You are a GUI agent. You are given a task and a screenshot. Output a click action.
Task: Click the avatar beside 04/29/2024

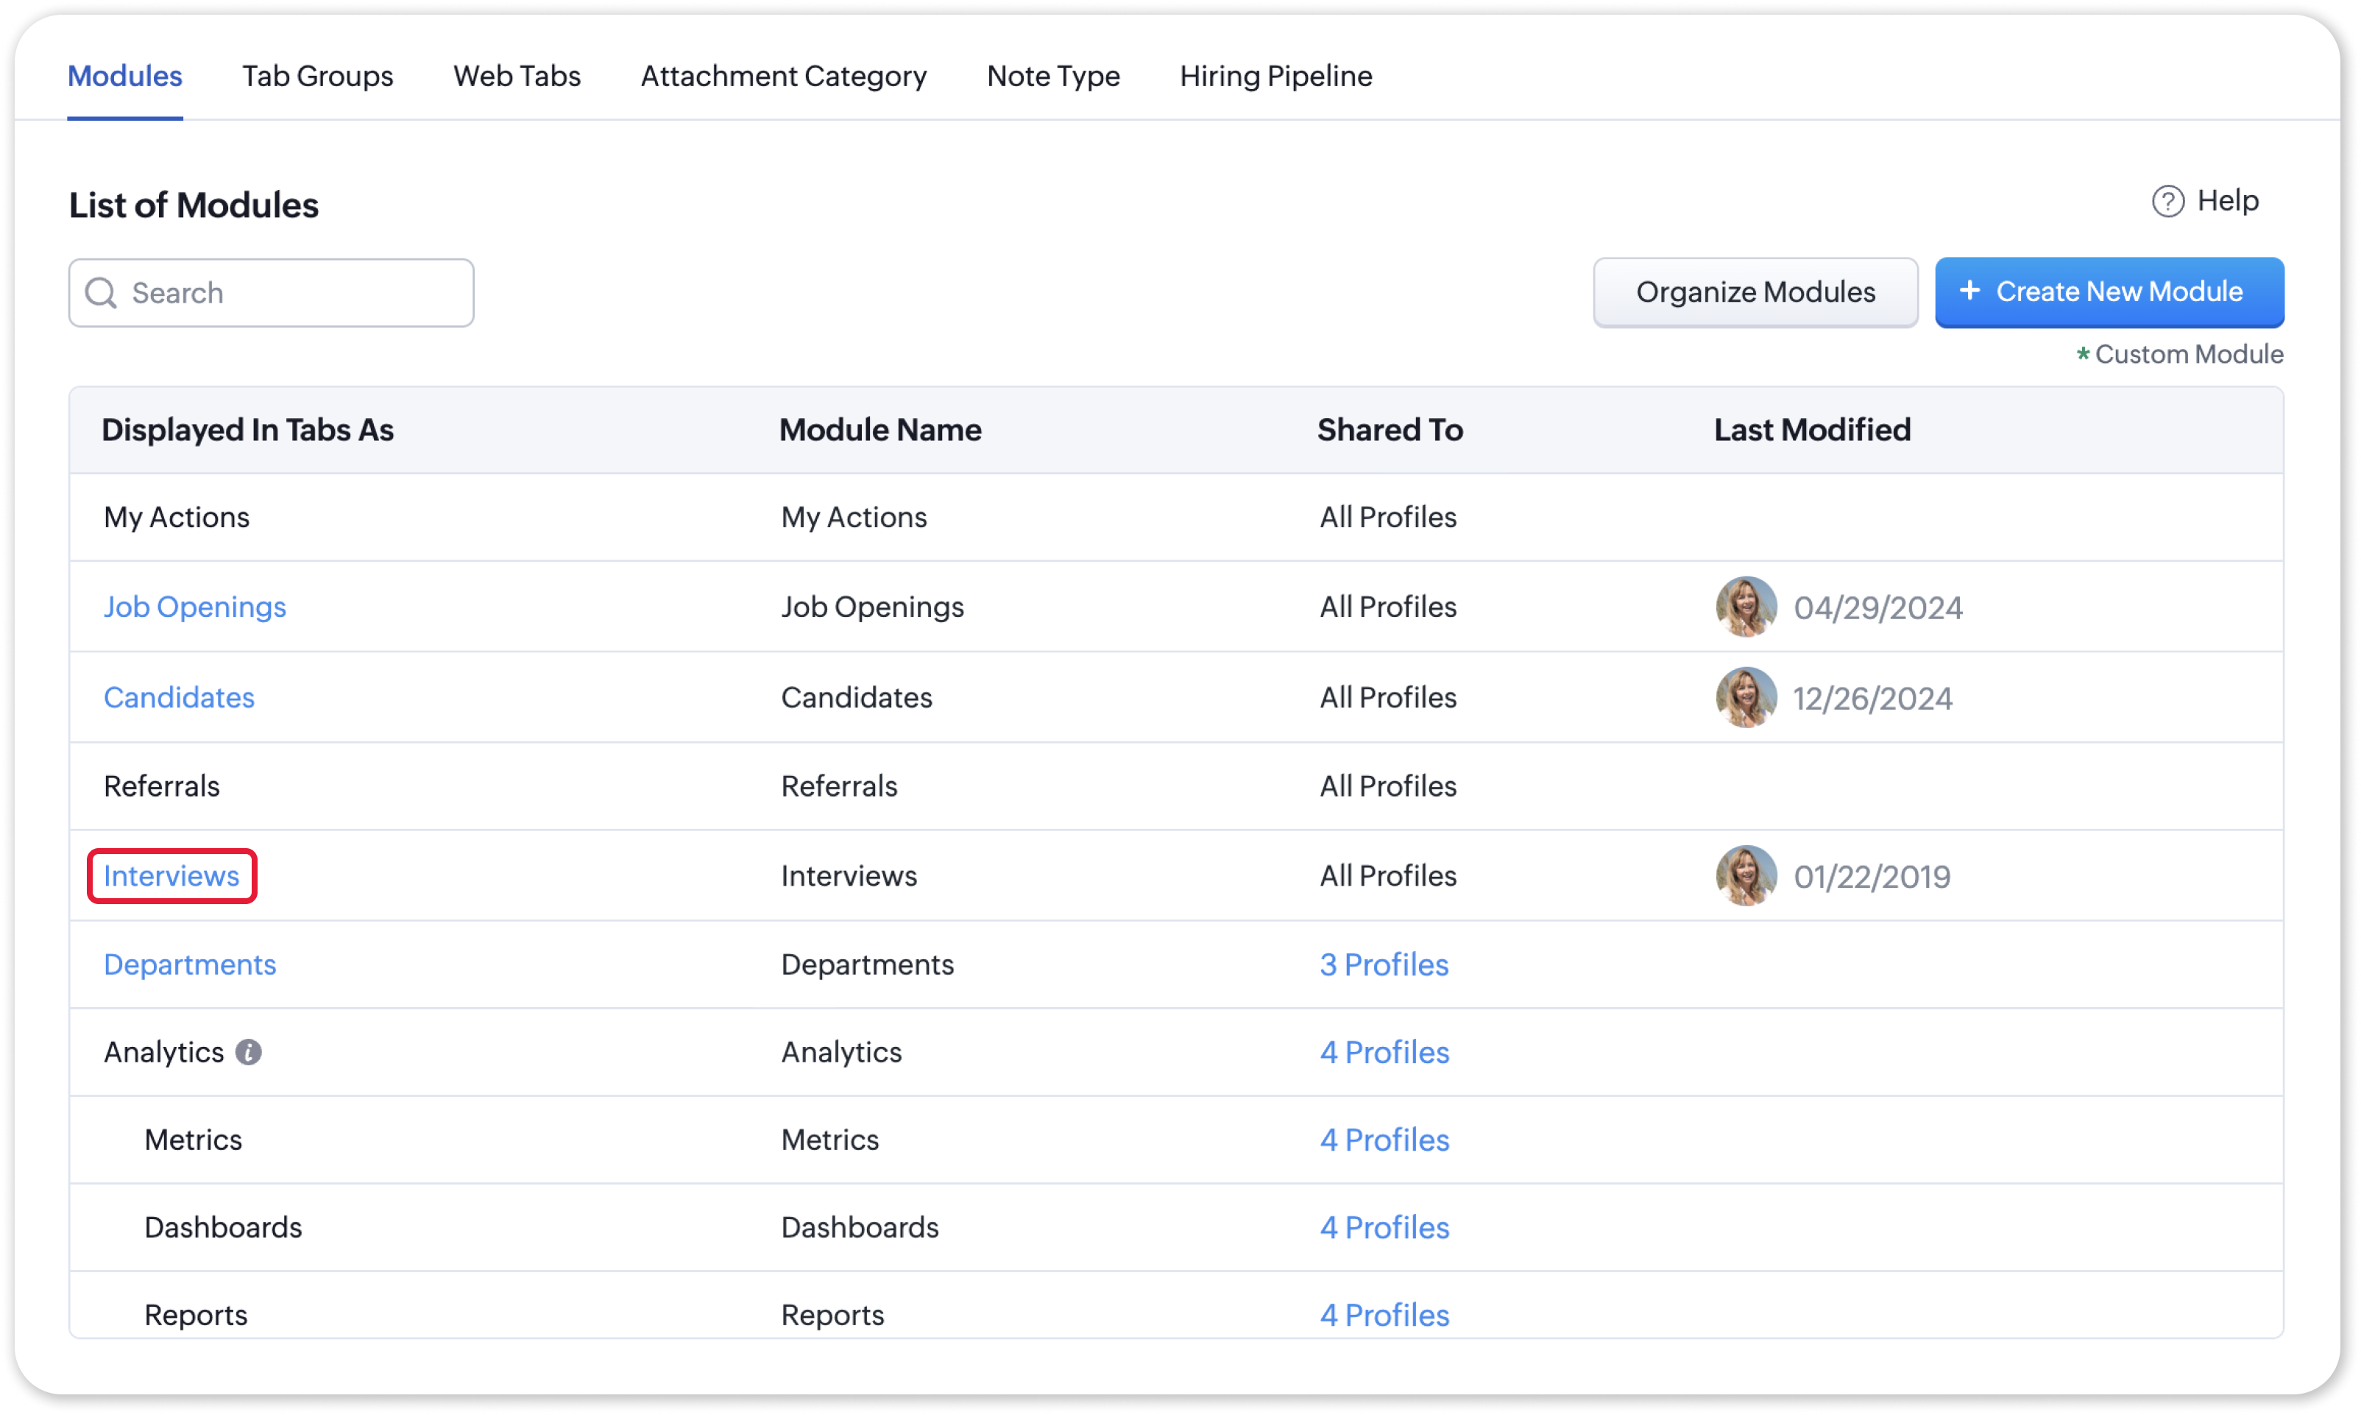coord(1745,607)
